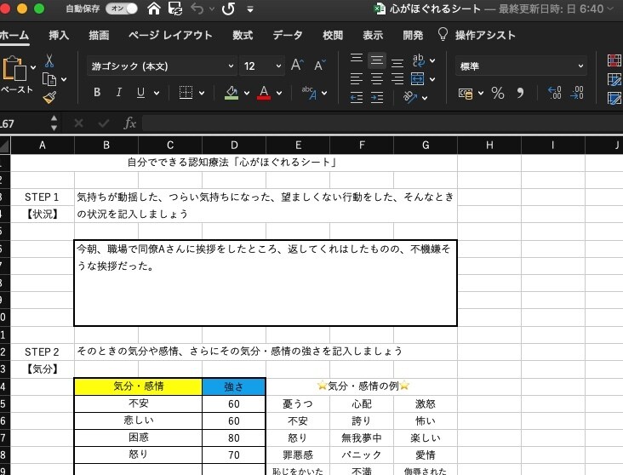Undo the last action
Viewport: 623px width, 475px height.
197,9
